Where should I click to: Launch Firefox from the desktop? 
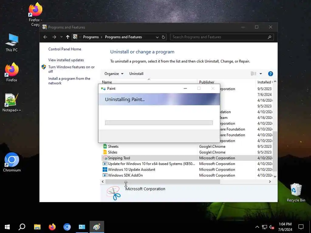point(12,72)
